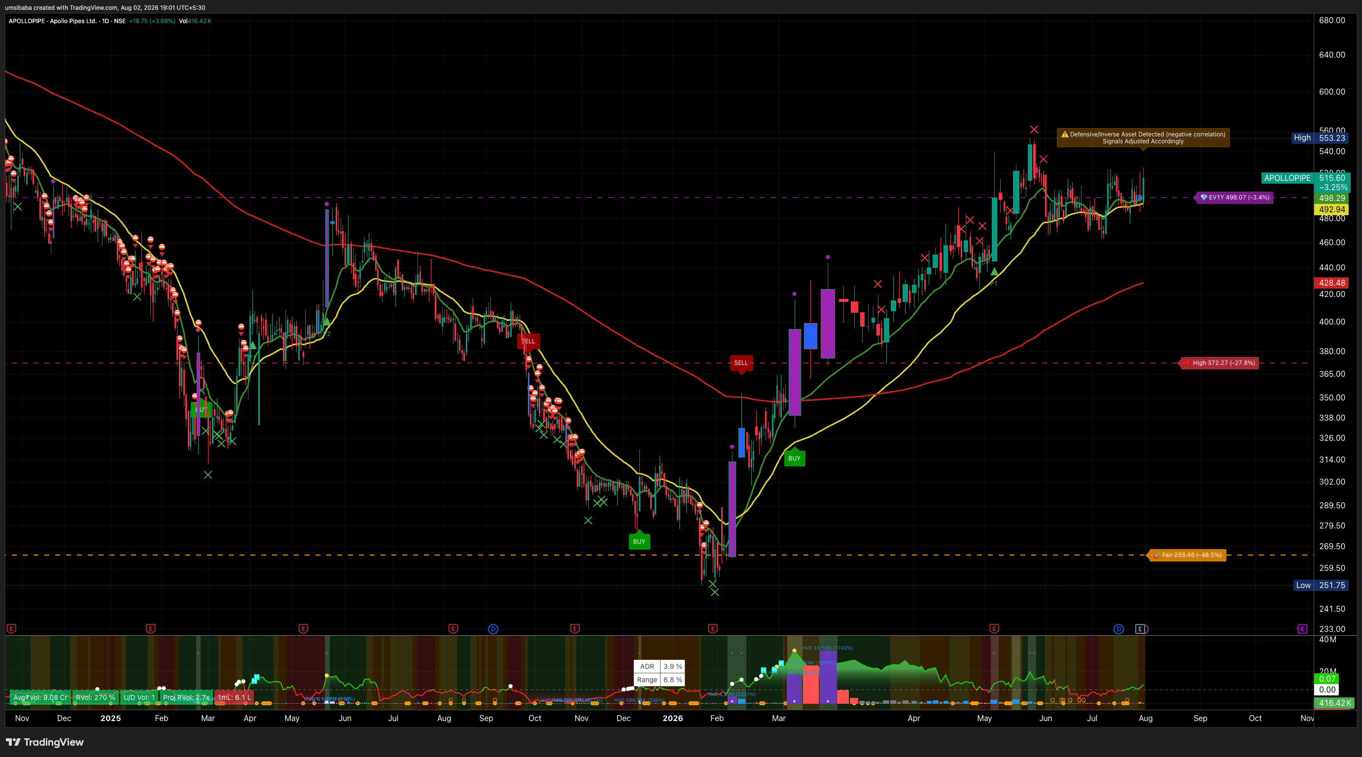Click the blue dividend marker near Jul 2026
Screen dimensions: 1362x757
point(1118,628)
